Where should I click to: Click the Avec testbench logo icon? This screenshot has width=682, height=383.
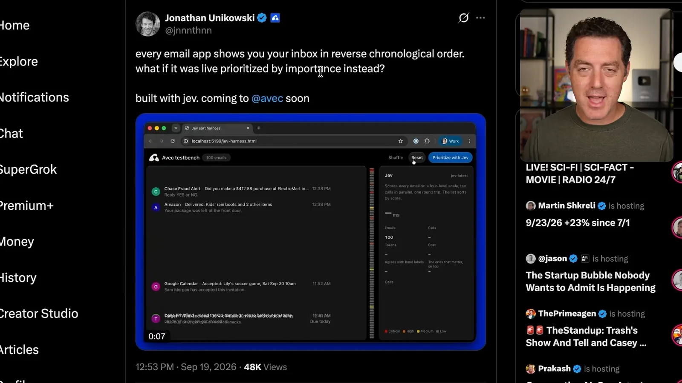point(154,157)
